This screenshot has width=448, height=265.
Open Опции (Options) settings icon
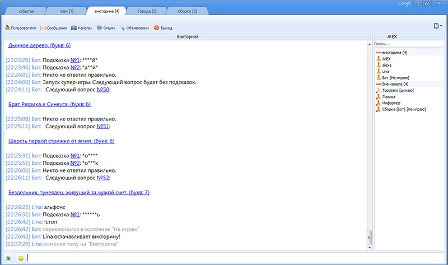99,27
